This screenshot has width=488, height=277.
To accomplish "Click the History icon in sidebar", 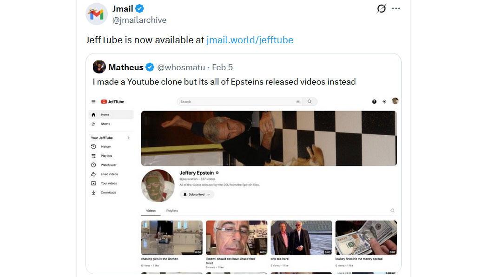I will 93,147.
